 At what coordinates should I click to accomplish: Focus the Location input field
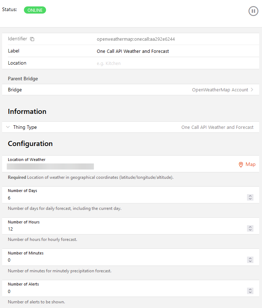point(175,64)
